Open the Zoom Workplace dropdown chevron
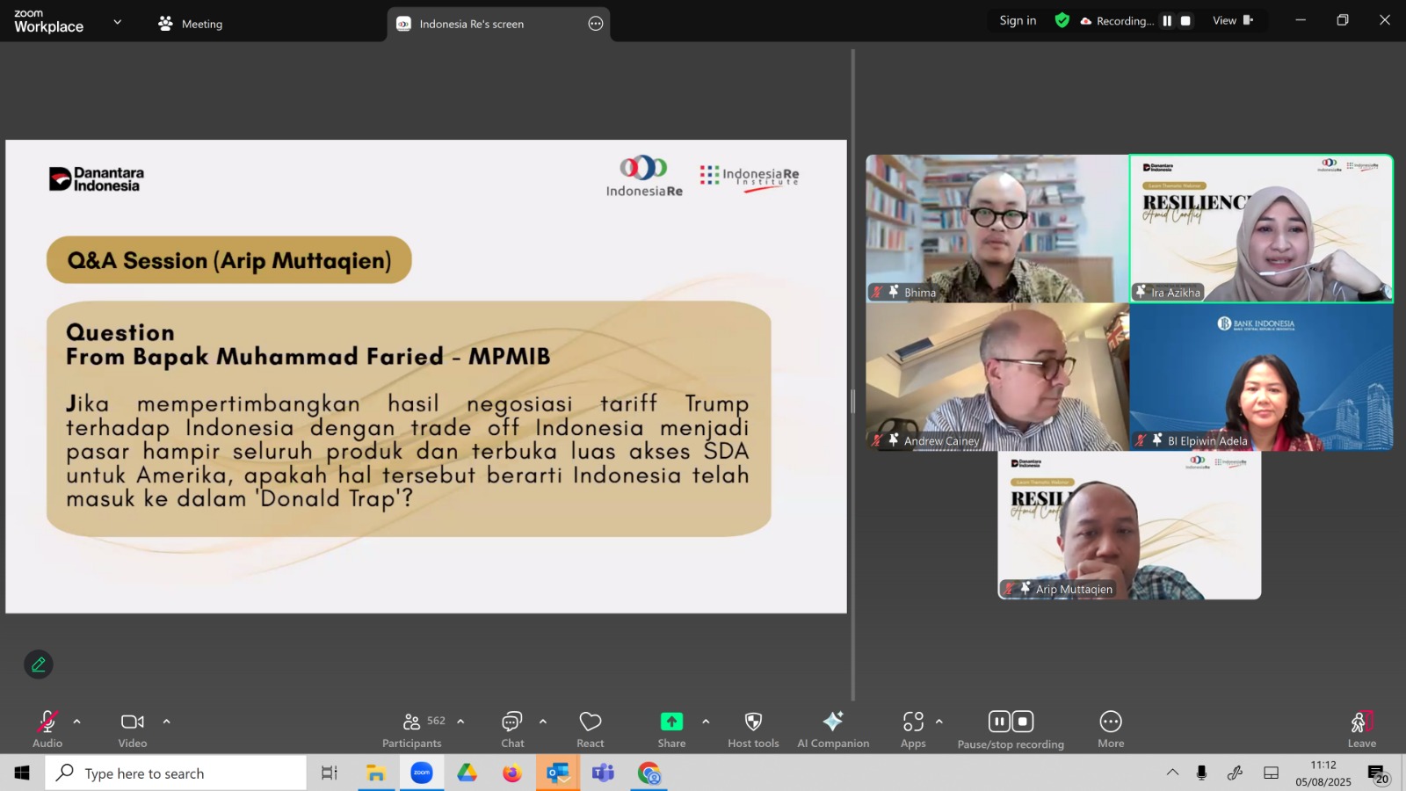1406x791 pixels. [118, 22]
